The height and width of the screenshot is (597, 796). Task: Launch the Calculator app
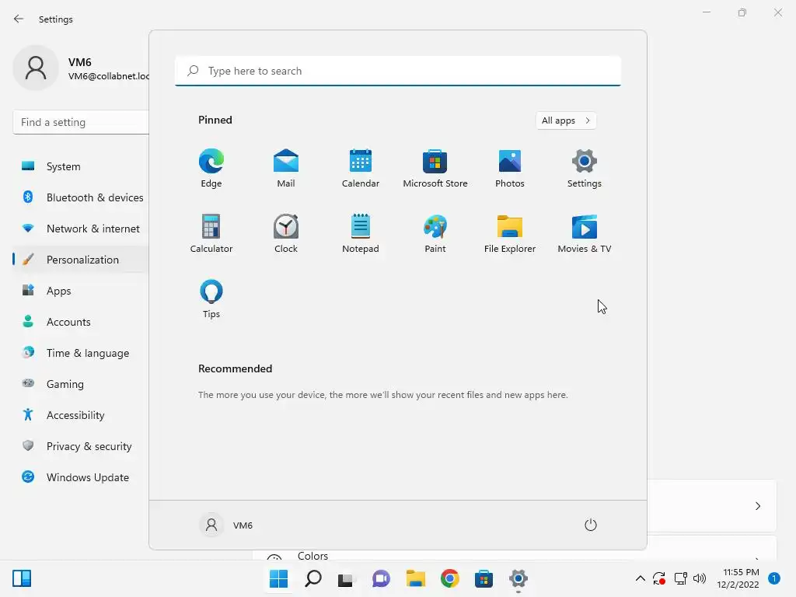(211, 233)
